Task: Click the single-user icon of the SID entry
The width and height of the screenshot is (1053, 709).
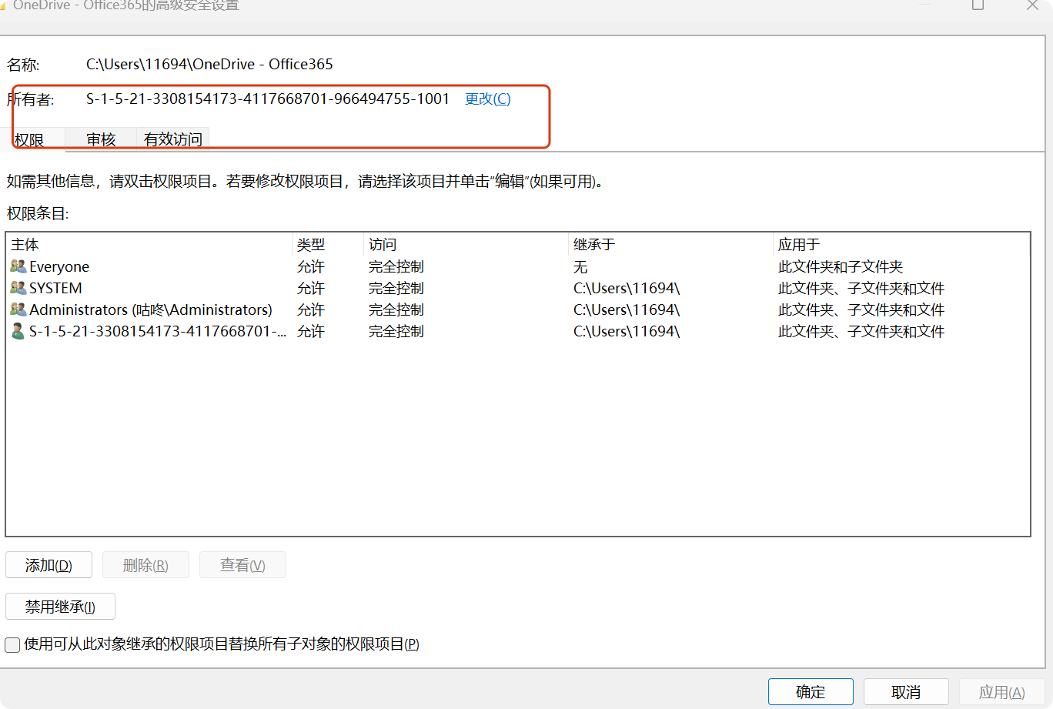Action: [x=18, y=331]
